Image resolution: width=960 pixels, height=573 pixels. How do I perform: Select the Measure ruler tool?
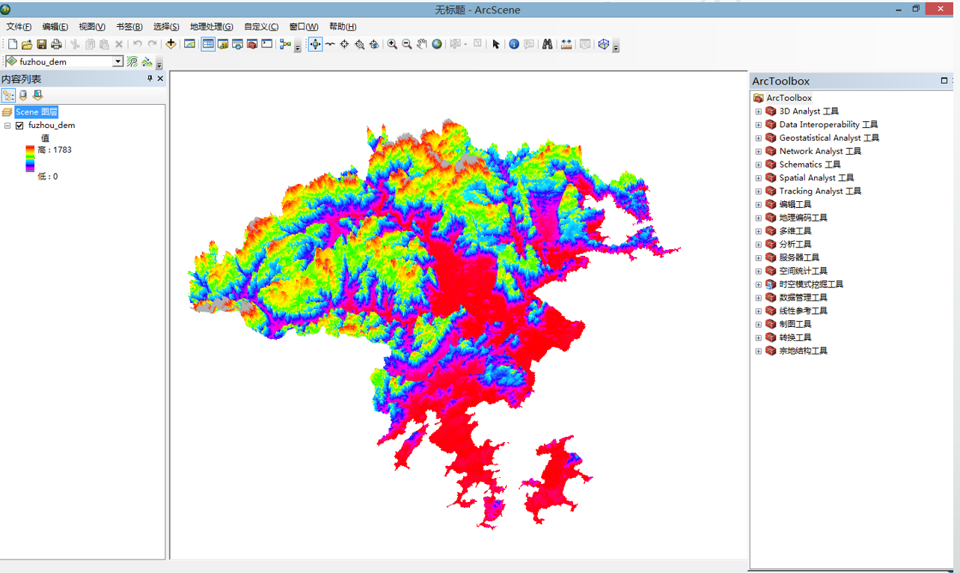pos(566,44)
